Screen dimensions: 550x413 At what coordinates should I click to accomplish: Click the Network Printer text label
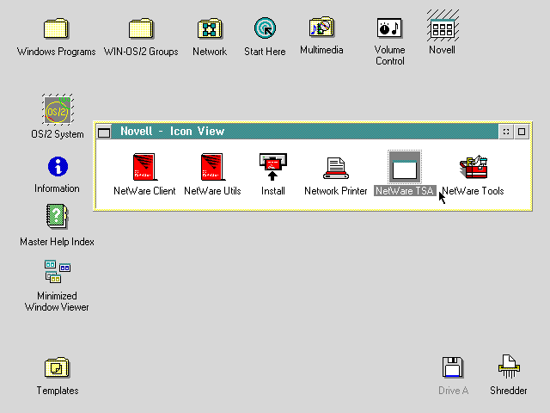[x=336, y=191]
